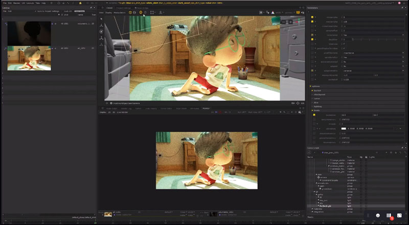Switch to the Viewer tab
This screenshot has width=409, height=225.
[x=109, y=8]
